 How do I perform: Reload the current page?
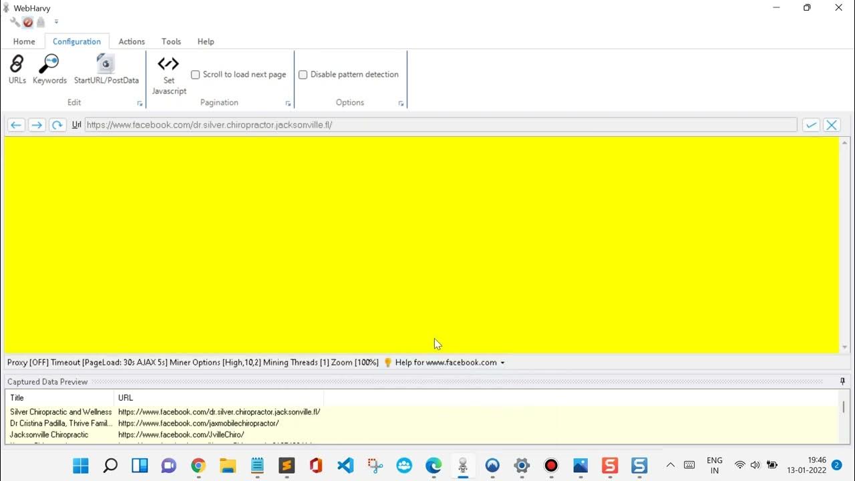[57, 125]
